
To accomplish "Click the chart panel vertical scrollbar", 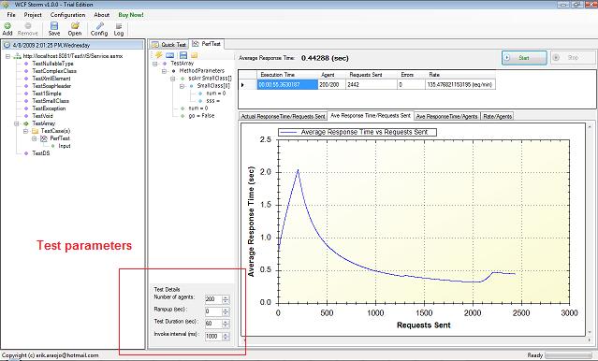I will (x=590, y=229).
